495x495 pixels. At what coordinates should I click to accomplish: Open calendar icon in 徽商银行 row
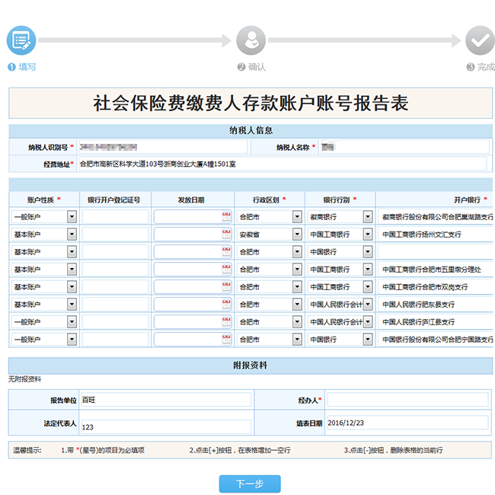(226, 216)
